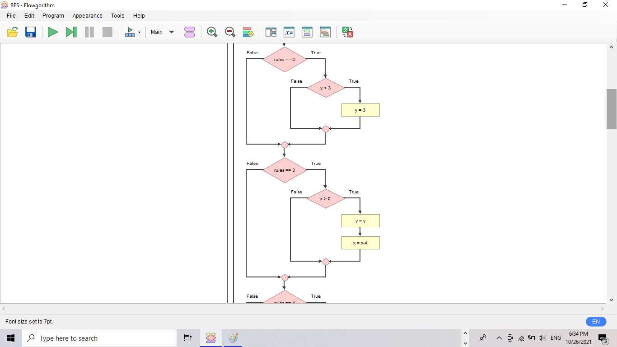
Task: Open the Wi-Fi network tray icon
Action: 521,338
